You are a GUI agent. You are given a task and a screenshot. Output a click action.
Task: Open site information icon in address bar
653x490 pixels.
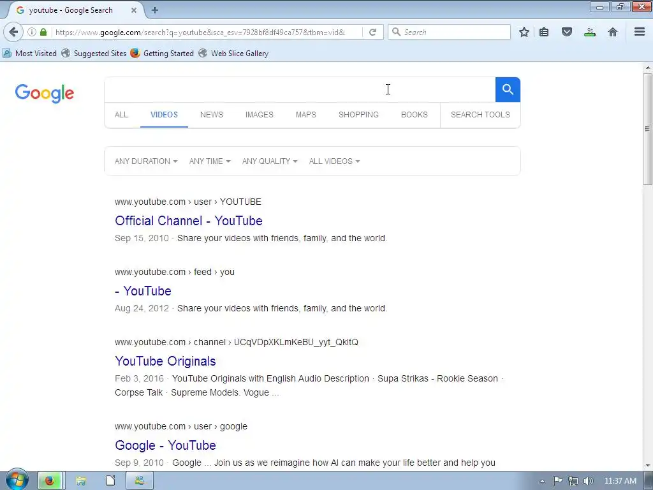coord(32,32)
